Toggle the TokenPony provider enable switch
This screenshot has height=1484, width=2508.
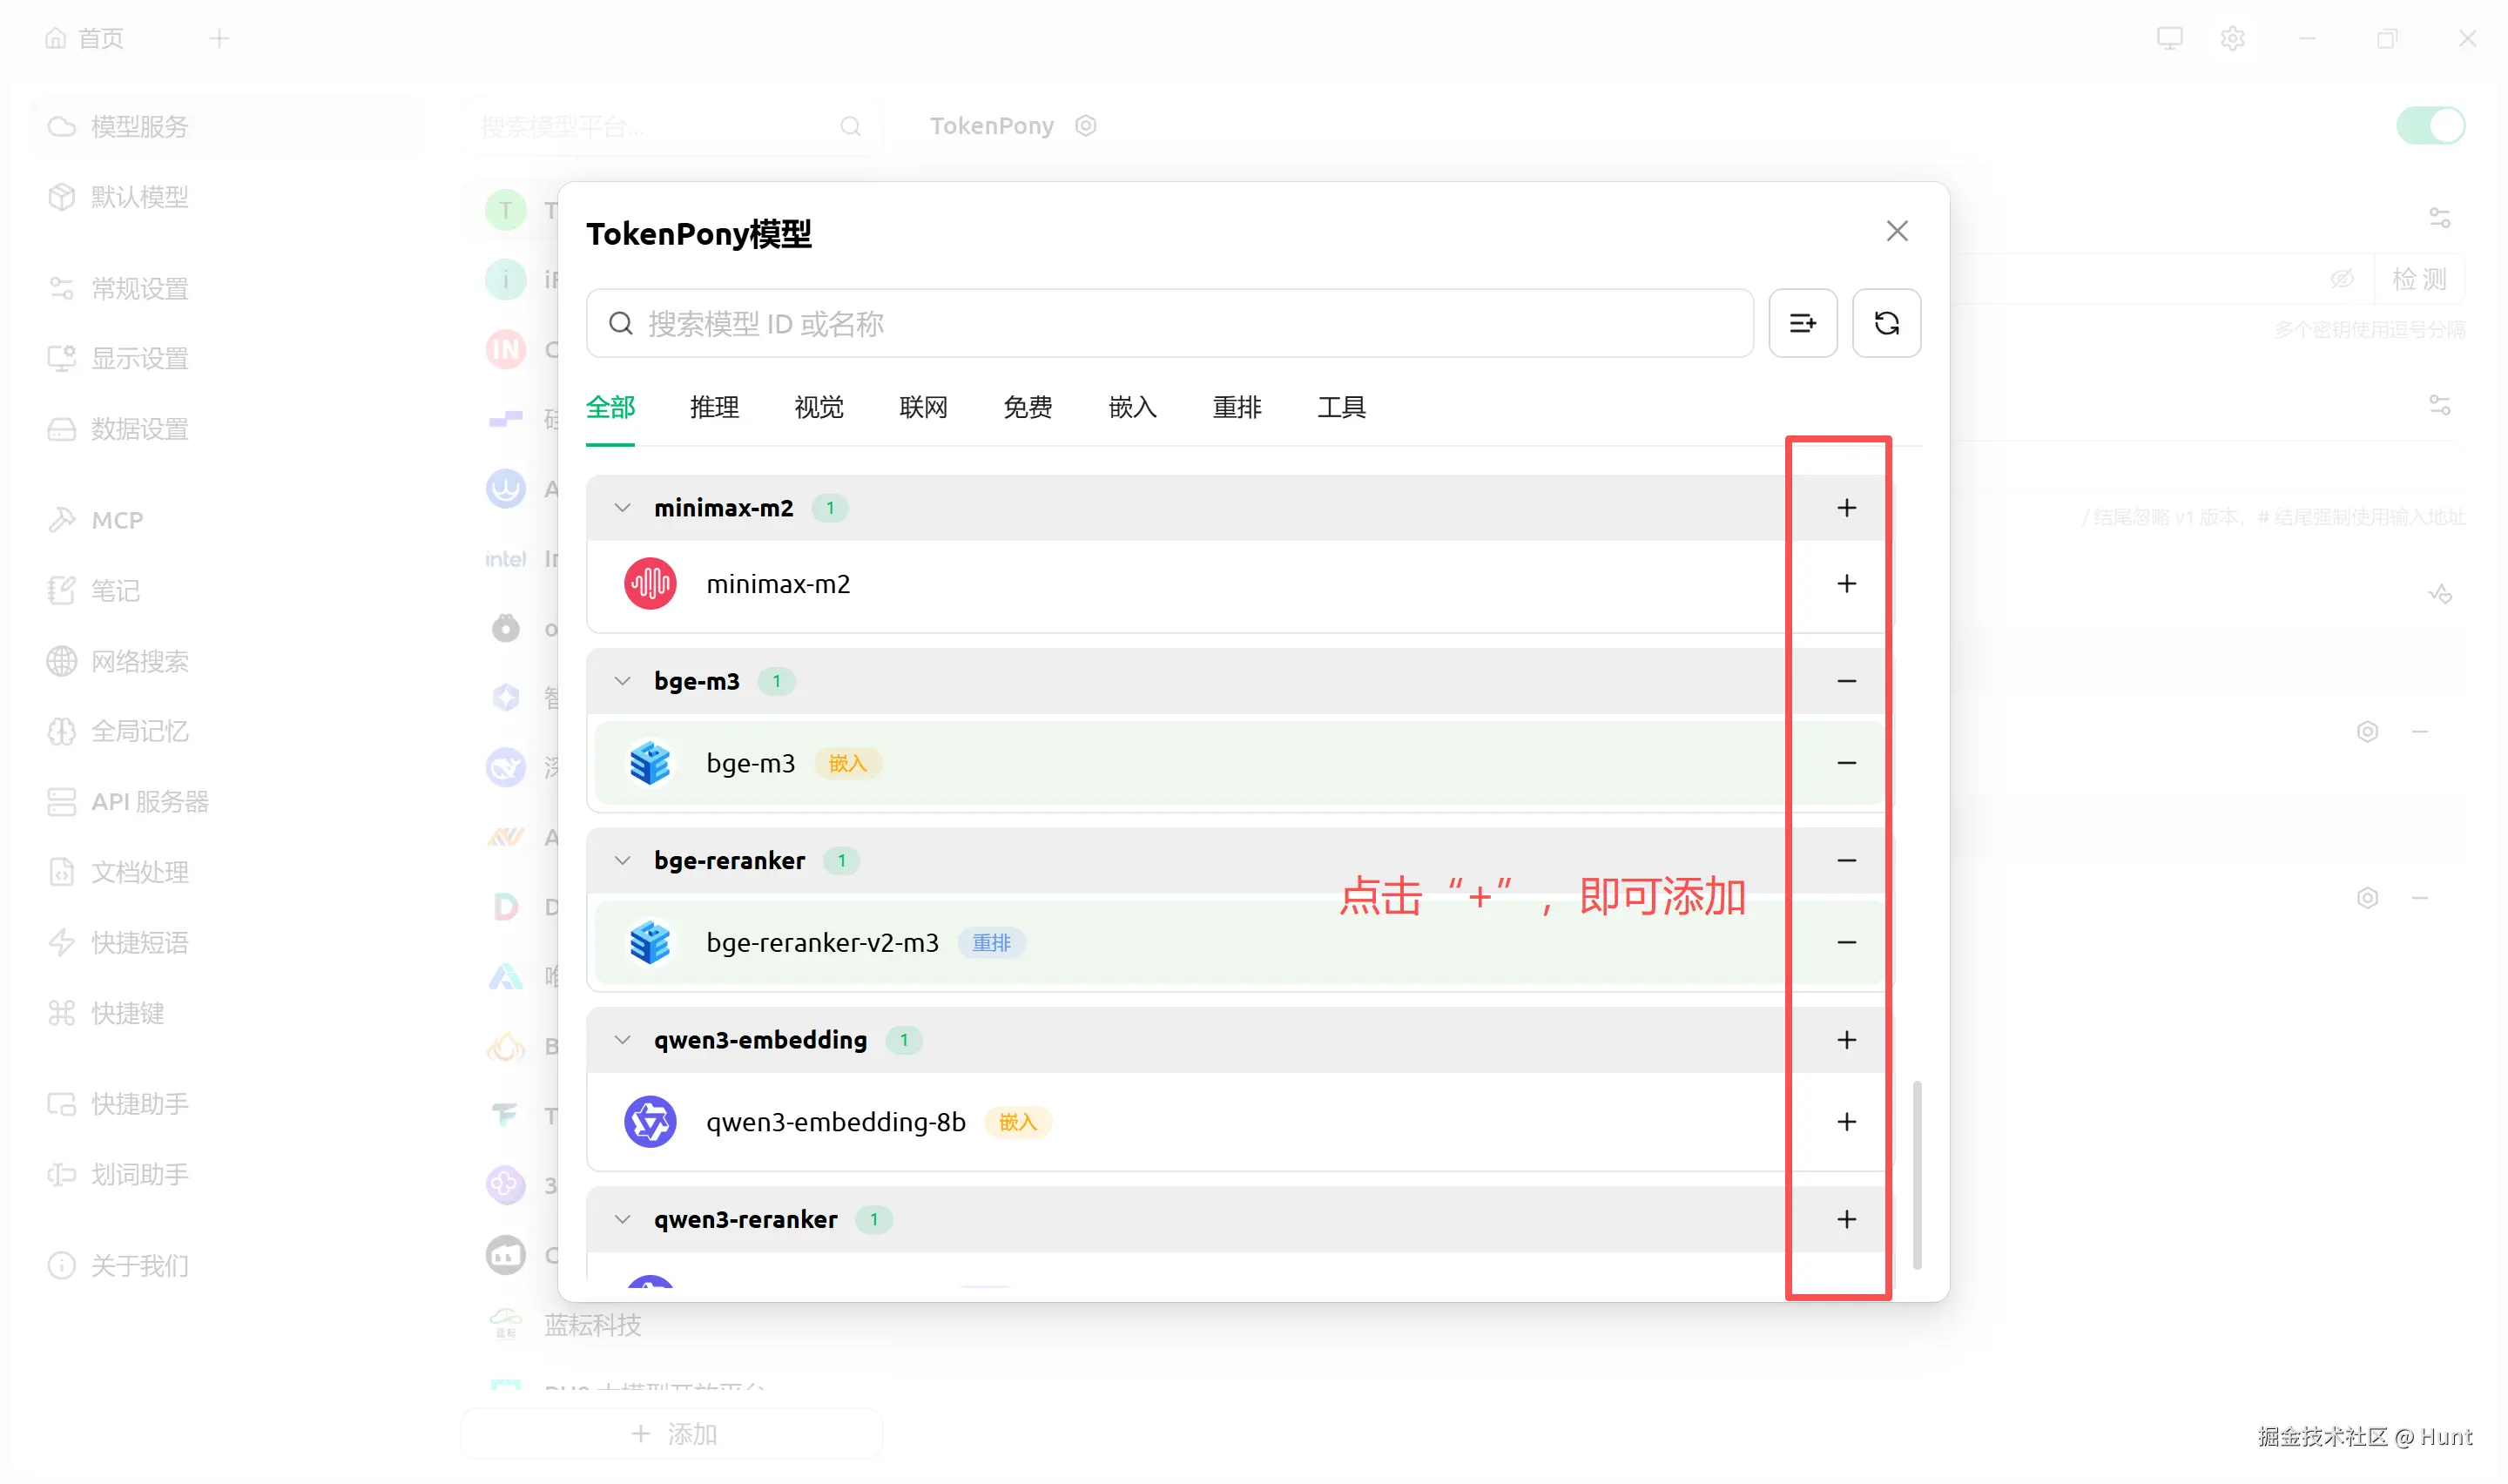click(2430, 126)
